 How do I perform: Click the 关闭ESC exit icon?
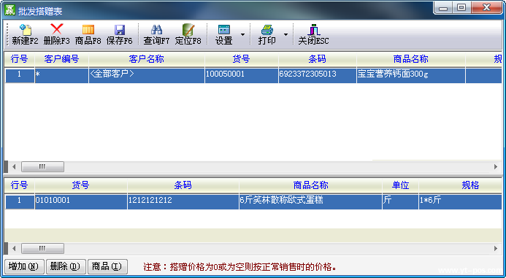click(313, 30)
